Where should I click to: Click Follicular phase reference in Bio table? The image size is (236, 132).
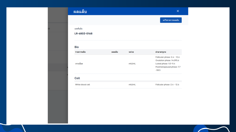point(168,57)
